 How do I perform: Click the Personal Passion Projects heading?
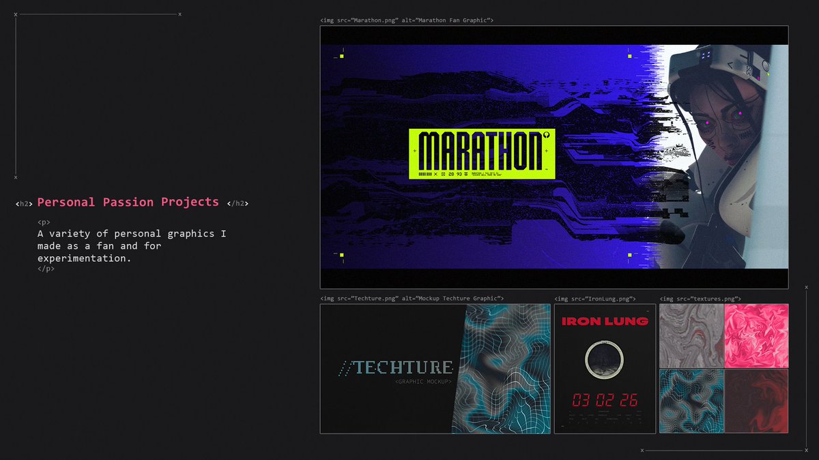[x=128, y=202]
